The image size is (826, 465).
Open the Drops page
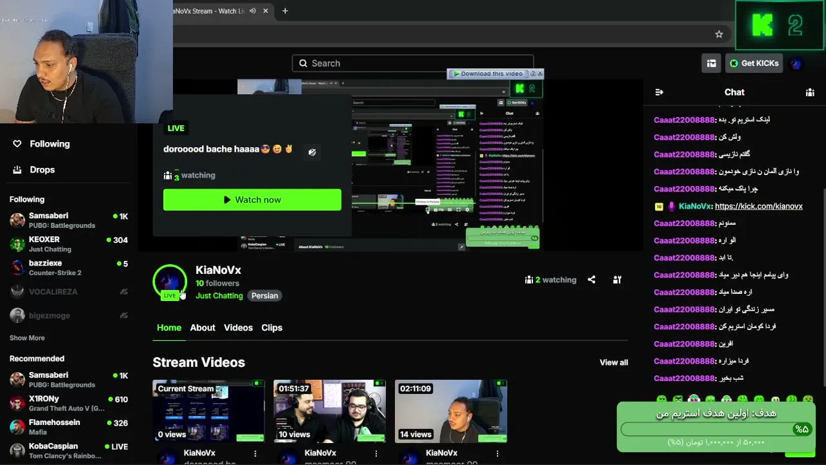point(34,170)
